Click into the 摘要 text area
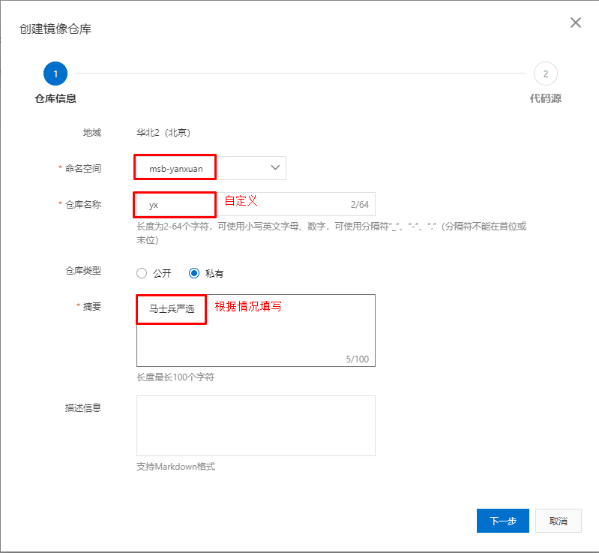599x553 pixels. 256,330
